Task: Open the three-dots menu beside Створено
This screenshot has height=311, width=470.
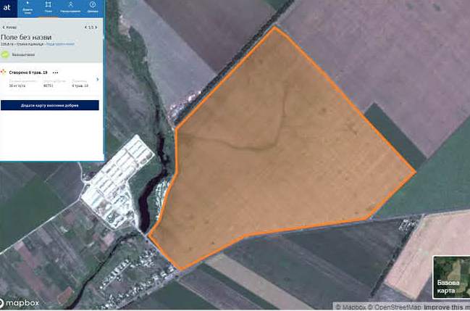Action: click(x=55, y=72)
